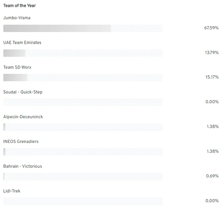Click the 13.79% result value

click(x=212, y=52)
